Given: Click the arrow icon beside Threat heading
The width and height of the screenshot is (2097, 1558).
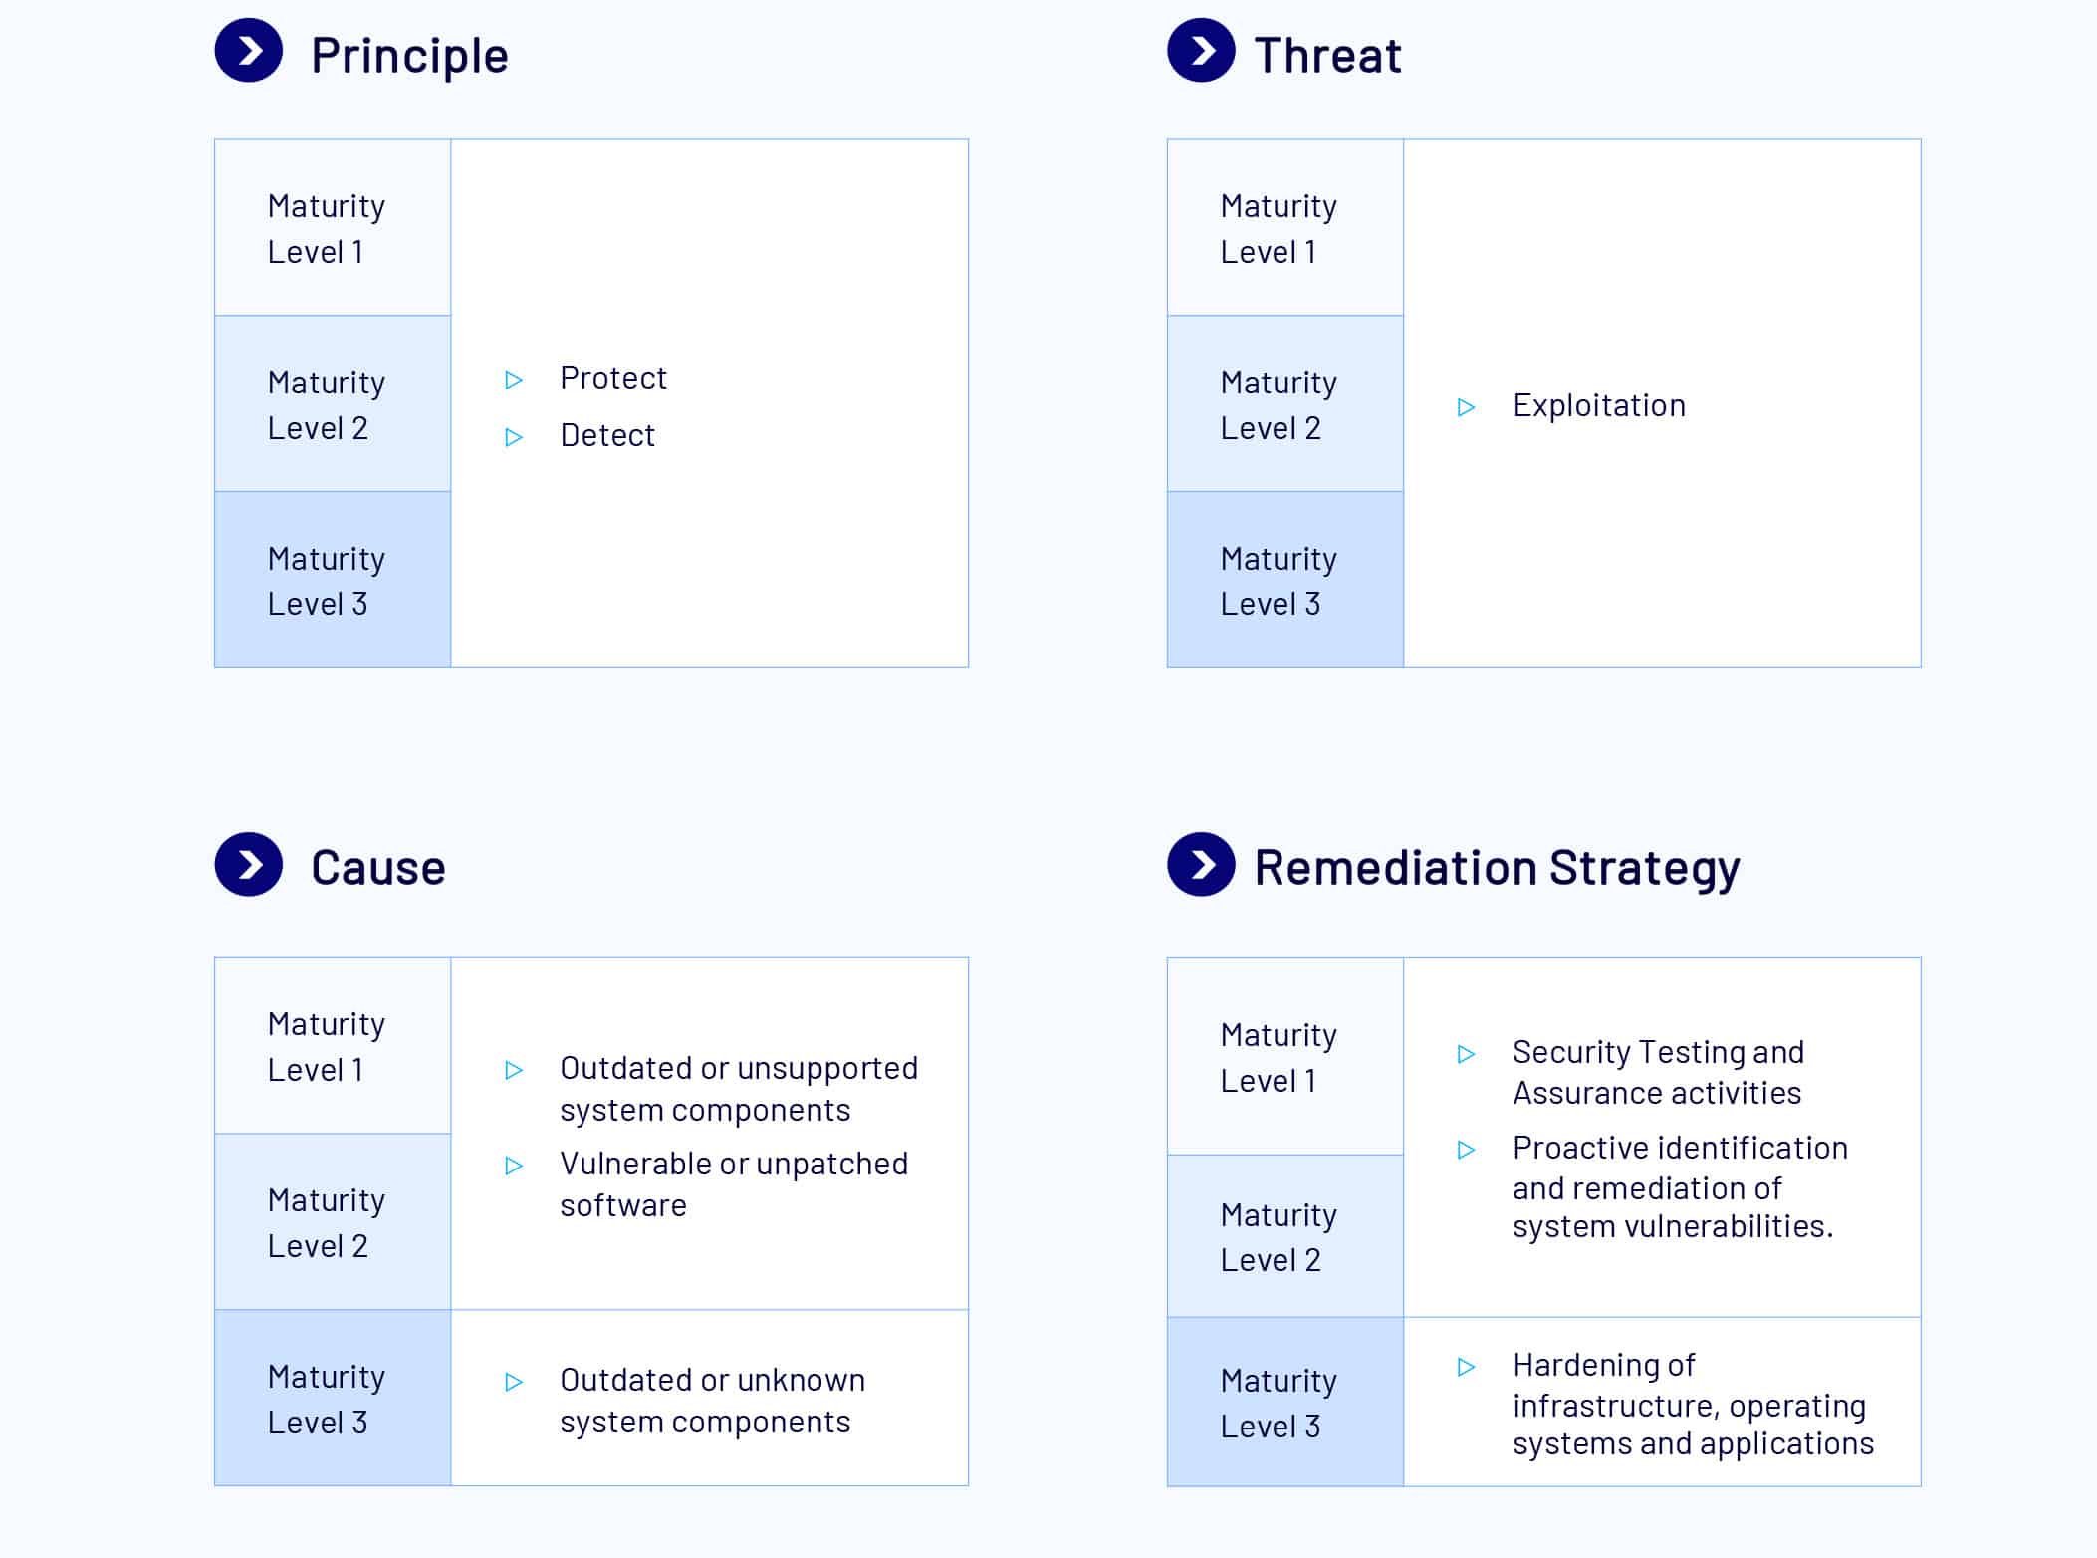Looking at the screenshot, I should pos(1201,50).
